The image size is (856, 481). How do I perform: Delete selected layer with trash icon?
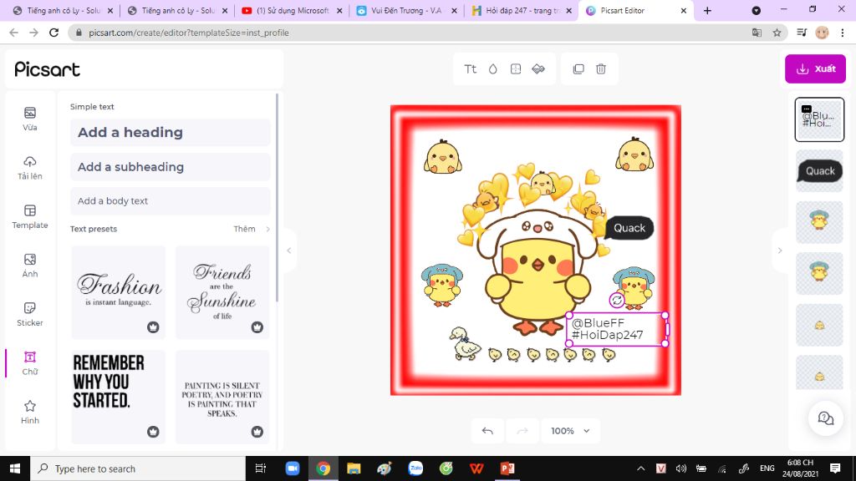(x=600, y=68)
